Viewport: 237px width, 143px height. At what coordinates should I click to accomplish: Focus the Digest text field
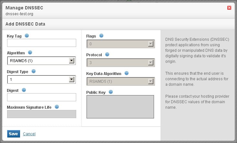pos(41,97)
